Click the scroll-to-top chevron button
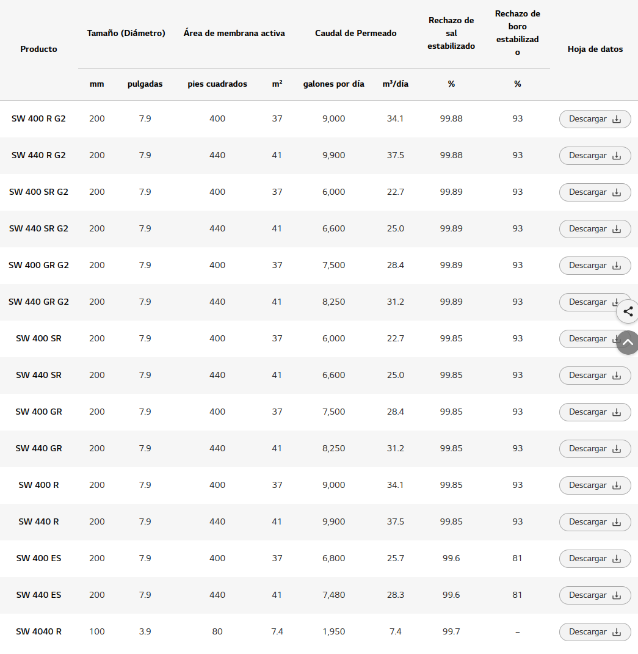 pos(628,343)
